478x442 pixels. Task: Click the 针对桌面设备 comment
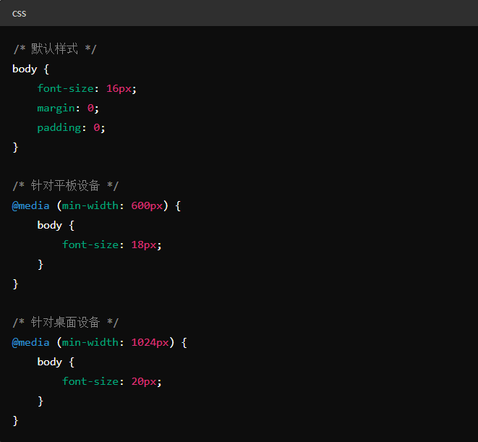(66, 323)
